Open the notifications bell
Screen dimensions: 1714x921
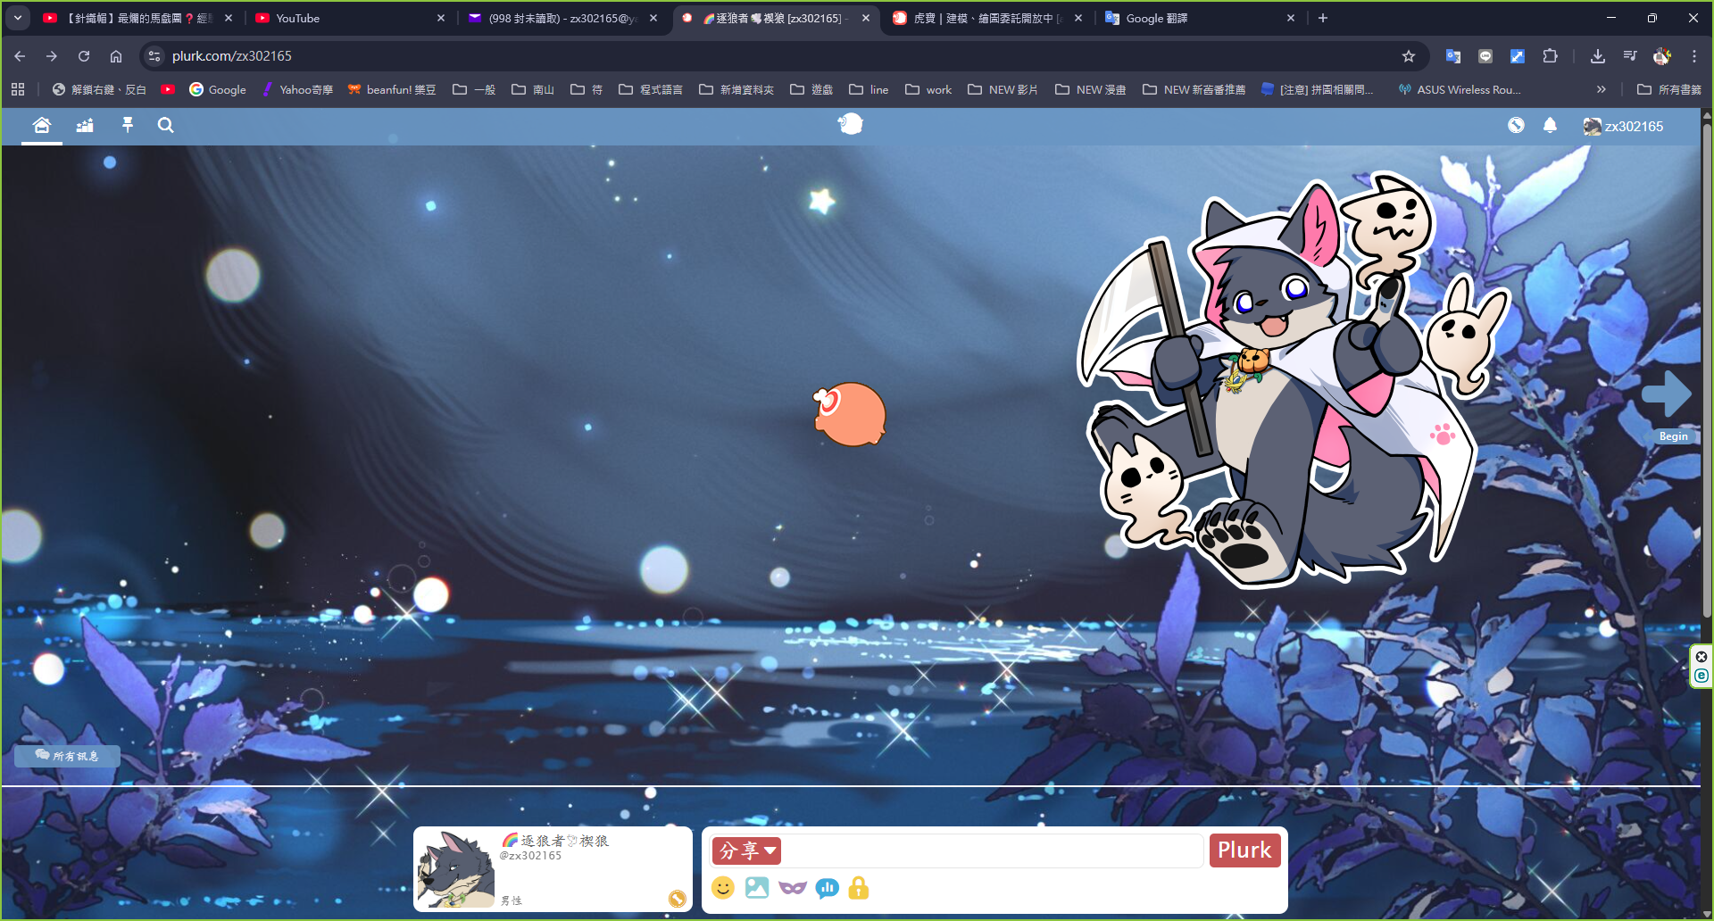[x=1550, y=126]
